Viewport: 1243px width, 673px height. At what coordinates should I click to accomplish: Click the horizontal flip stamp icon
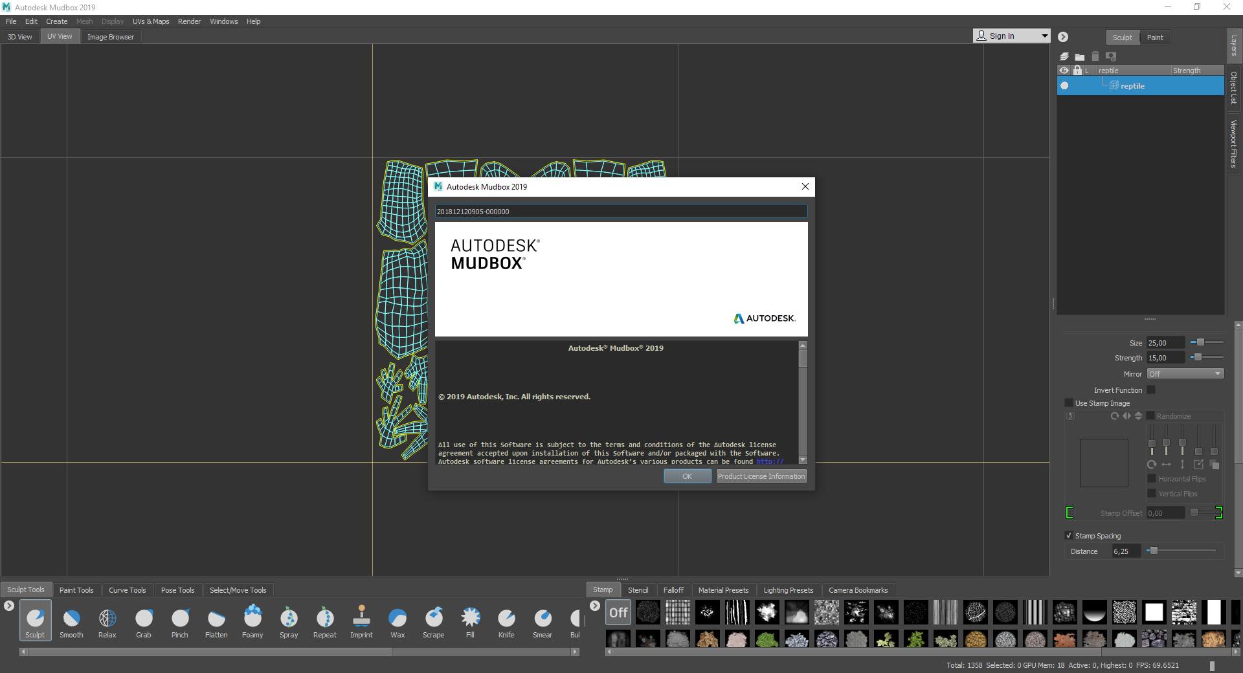coord(1126,416)
